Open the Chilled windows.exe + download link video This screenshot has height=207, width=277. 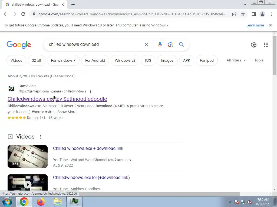pos(88,149)
